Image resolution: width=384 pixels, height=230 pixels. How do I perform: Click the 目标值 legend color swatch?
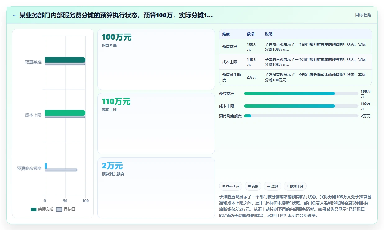pos(59,209)
